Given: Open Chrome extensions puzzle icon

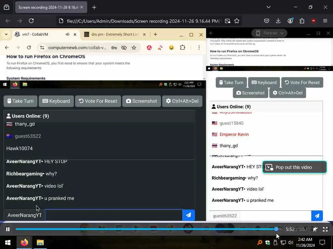Looking at the screenshot, I should tap(182, 48).
